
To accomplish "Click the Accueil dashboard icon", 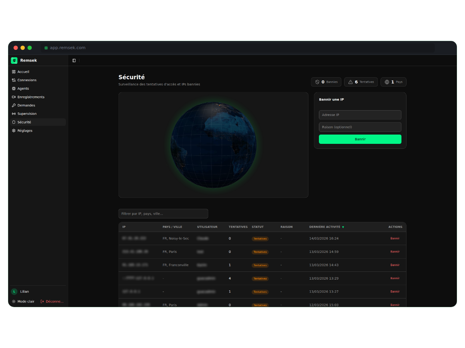I will (x=14, y=72).
